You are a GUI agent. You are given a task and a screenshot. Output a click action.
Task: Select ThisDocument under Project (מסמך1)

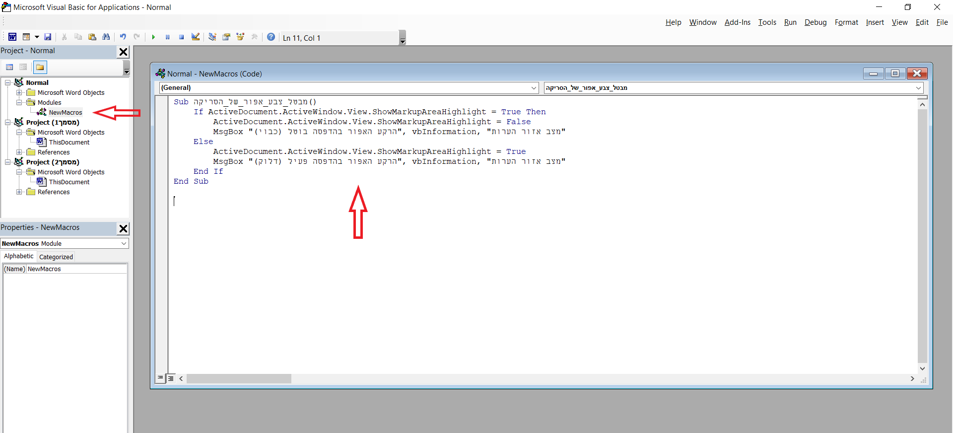pyautogui.click(x=69, y=142)
